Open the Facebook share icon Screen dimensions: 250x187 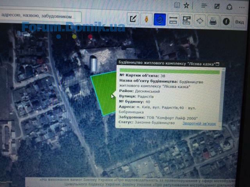(226, 21)
